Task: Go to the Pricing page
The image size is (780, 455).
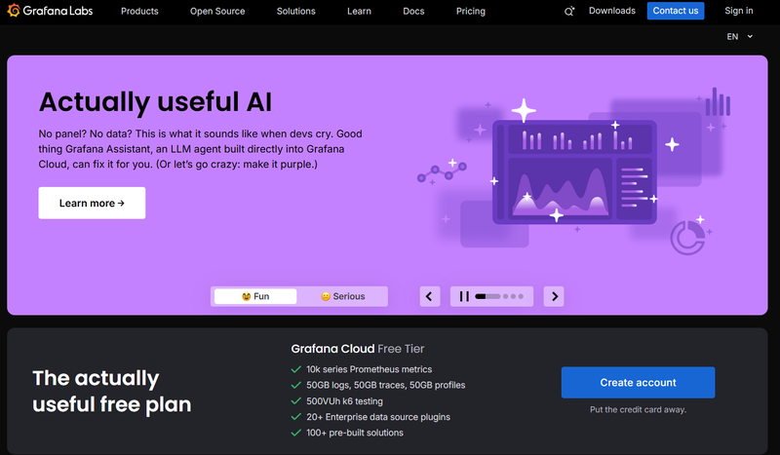Action: pos(471,11)
